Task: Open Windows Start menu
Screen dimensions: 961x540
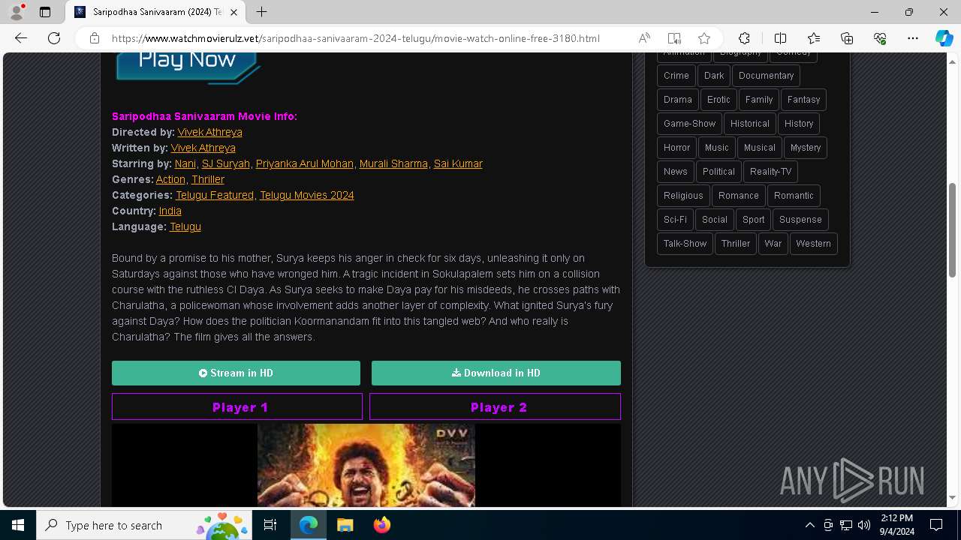Action: (x=18, y=525)
